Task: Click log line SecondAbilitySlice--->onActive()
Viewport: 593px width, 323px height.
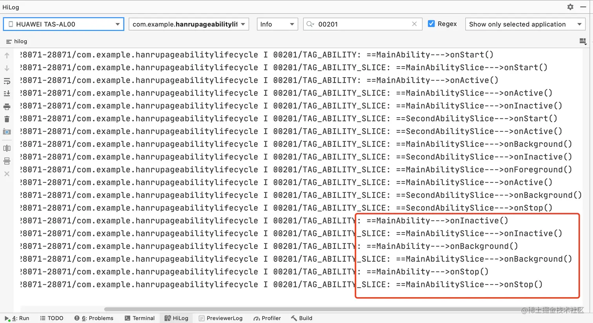Action: tap(291, 131)
